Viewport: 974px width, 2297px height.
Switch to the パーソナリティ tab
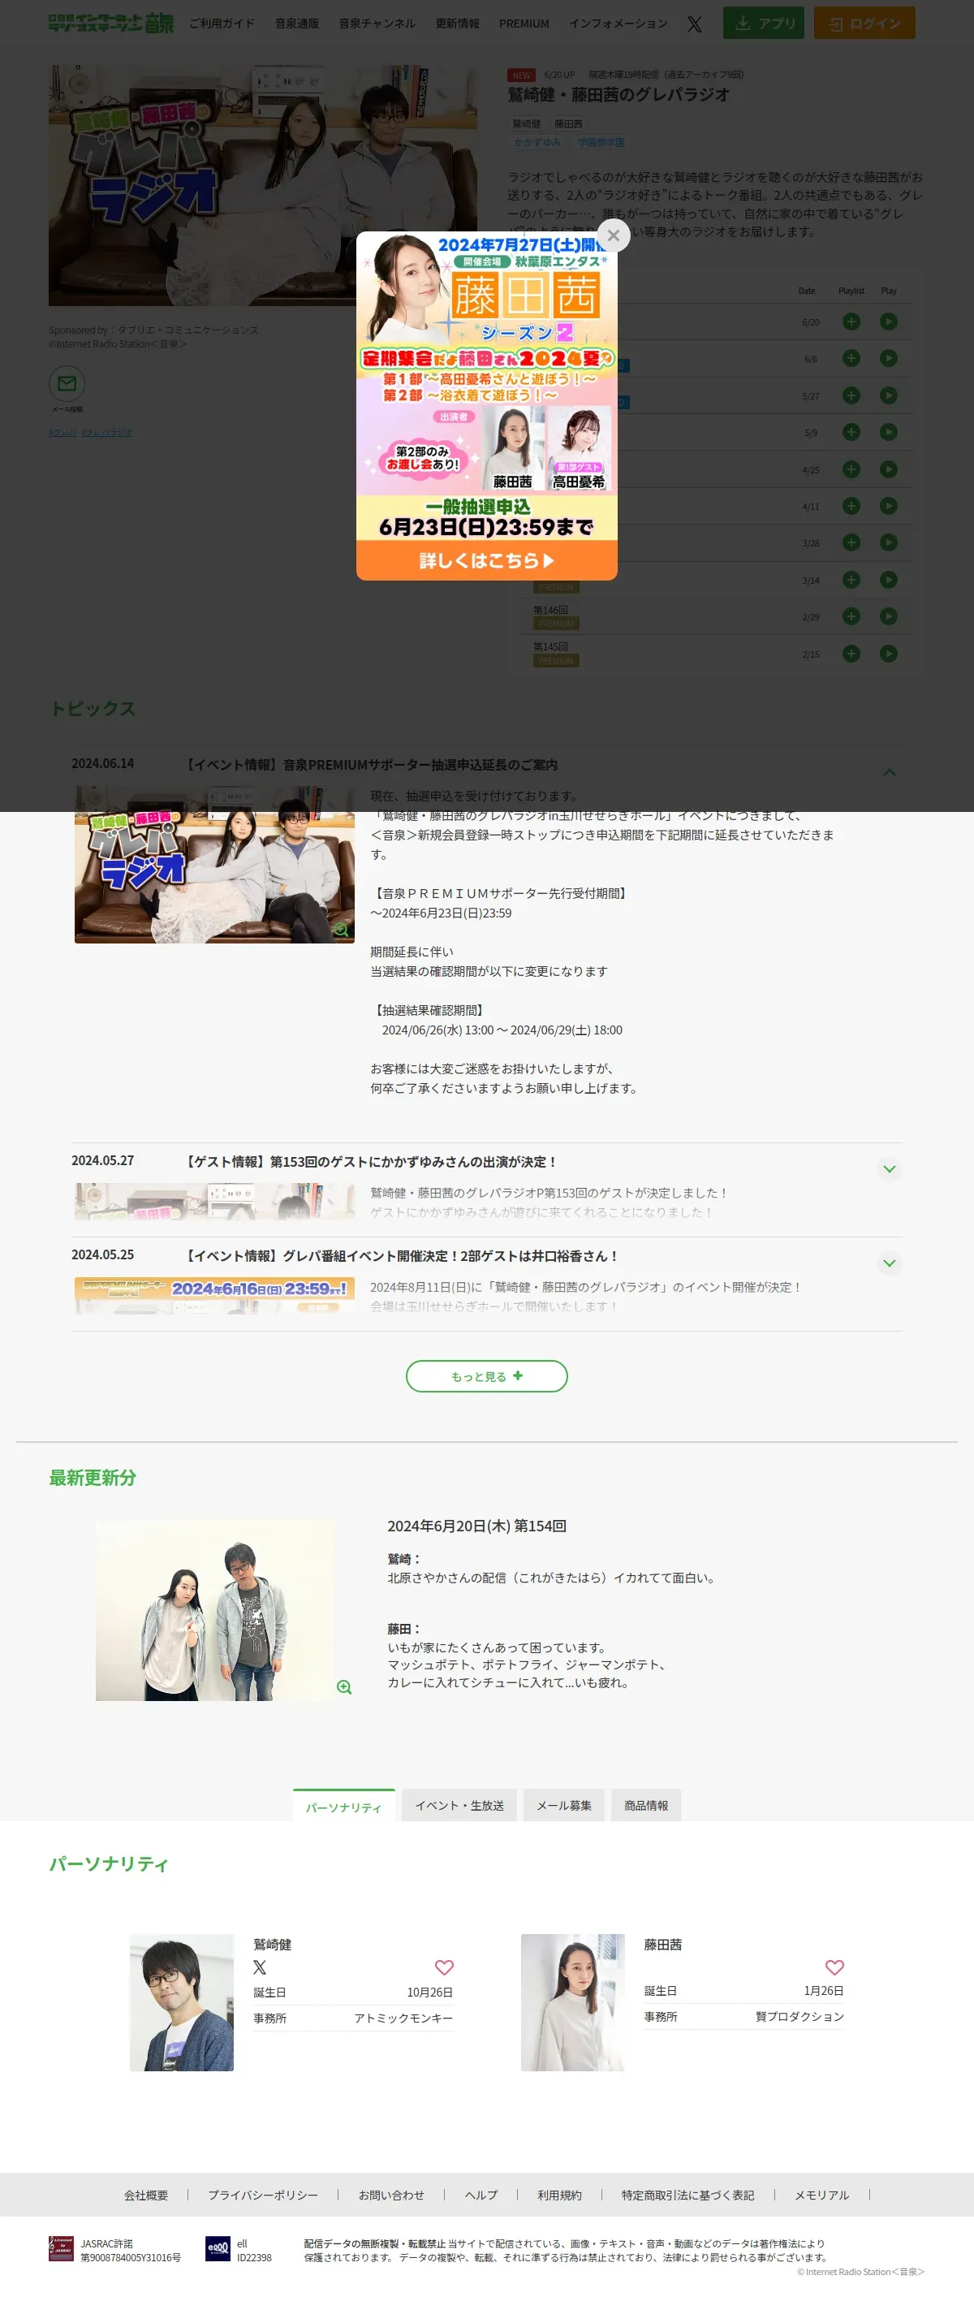(344, 1806)
